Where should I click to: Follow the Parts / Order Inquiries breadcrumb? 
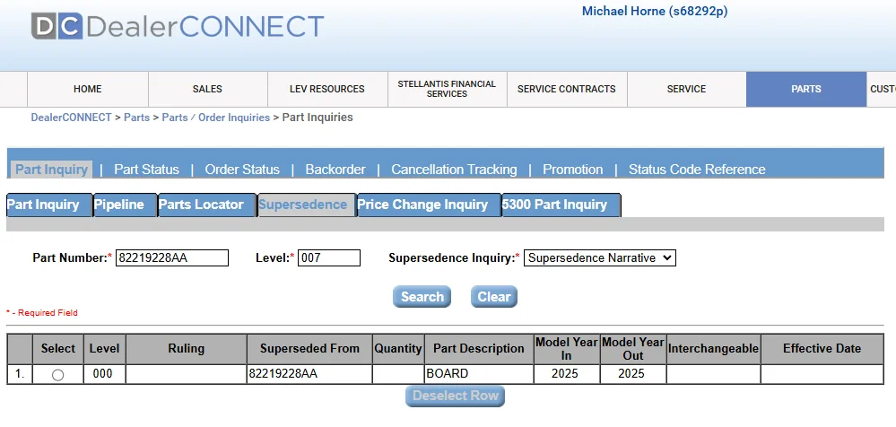tap(215, 118)
